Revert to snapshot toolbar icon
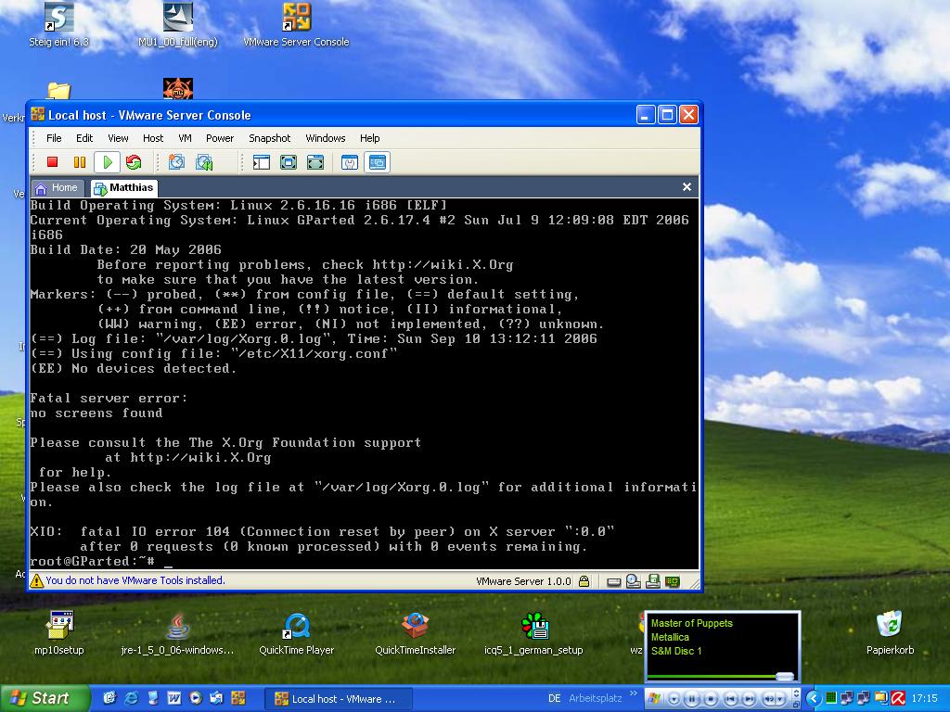The height and width of the screenshot is (712, 950). point(204,162)
